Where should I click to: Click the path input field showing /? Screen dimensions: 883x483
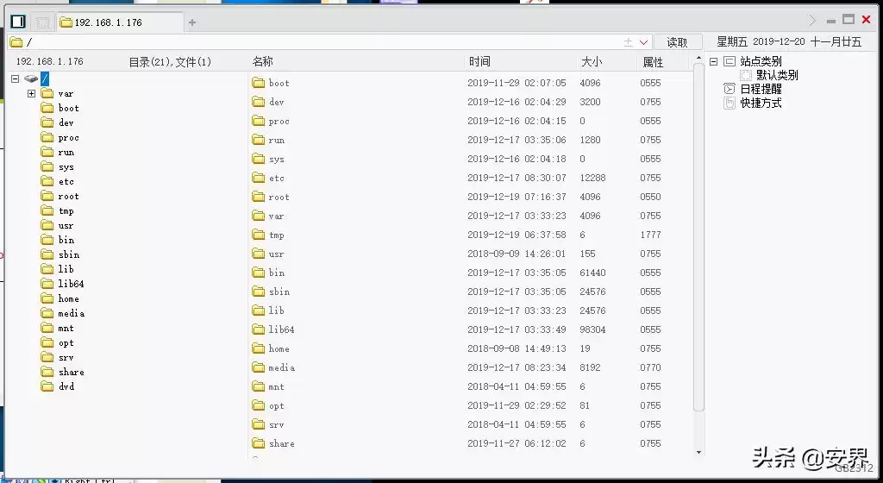[319, 42]
